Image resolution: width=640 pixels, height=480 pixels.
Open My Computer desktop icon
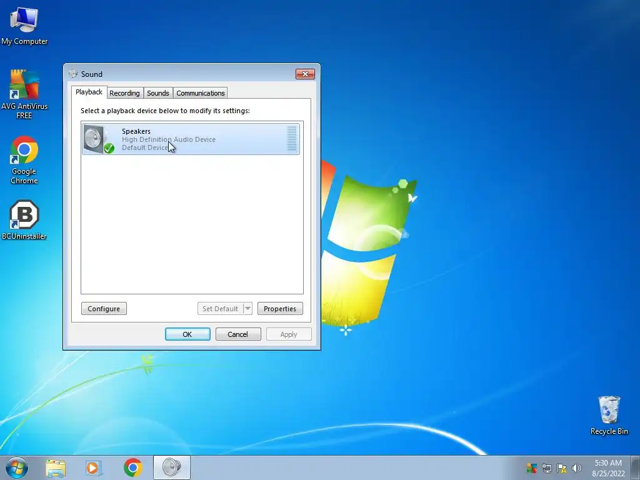pos(24,26)
